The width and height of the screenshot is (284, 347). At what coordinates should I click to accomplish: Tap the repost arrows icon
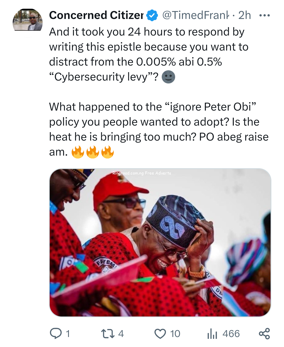click(108, 334)
